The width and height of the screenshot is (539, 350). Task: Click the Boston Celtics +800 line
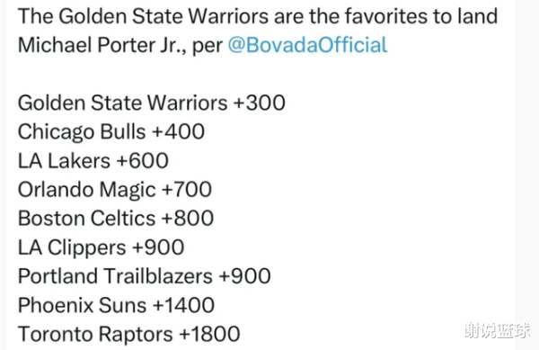coord(116,219)
